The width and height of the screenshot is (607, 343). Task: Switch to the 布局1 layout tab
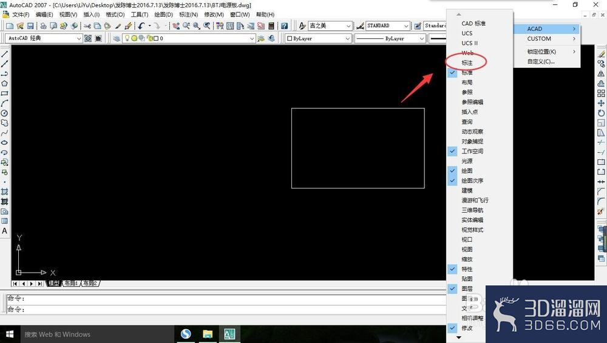[x=71, y=284]
